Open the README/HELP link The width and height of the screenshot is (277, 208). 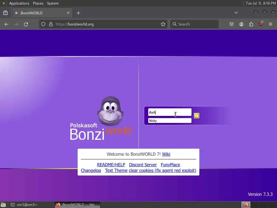[111, 165]
